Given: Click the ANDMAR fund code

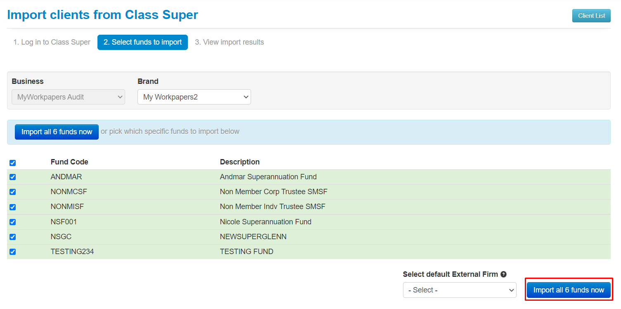Looking at the screenshot, I should 66,177.
